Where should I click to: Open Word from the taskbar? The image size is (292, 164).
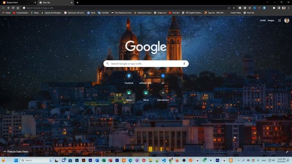pos(97,160)
